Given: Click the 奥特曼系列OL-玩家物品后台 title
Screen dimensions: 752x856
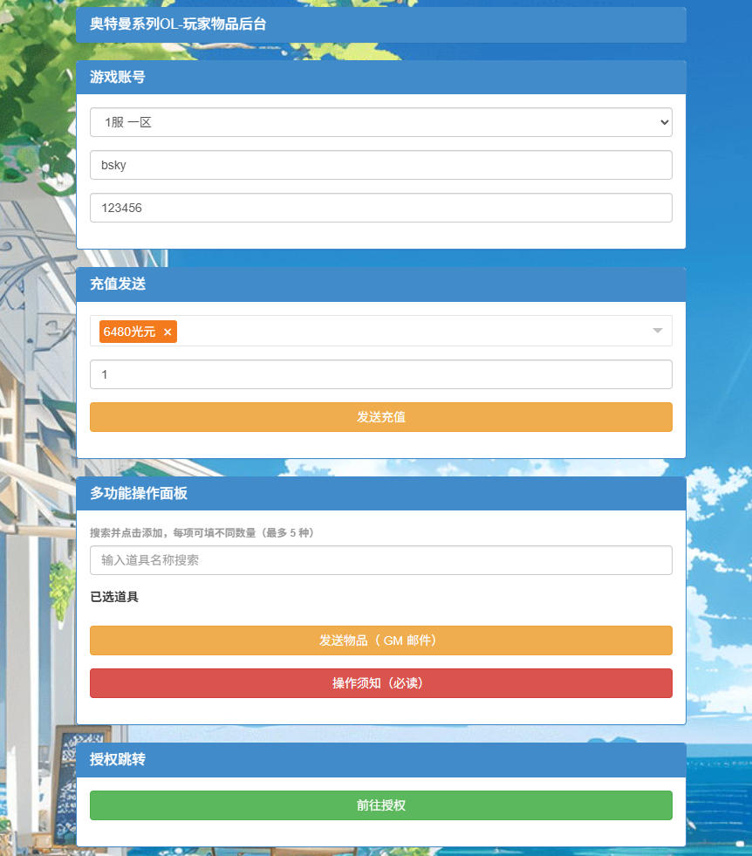Looking at the screenshot, I should pos(178,24).
